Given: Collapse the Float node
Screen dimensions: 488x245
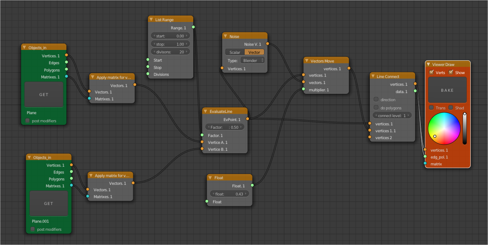Looking at the screenshot, I should [211, 177].
